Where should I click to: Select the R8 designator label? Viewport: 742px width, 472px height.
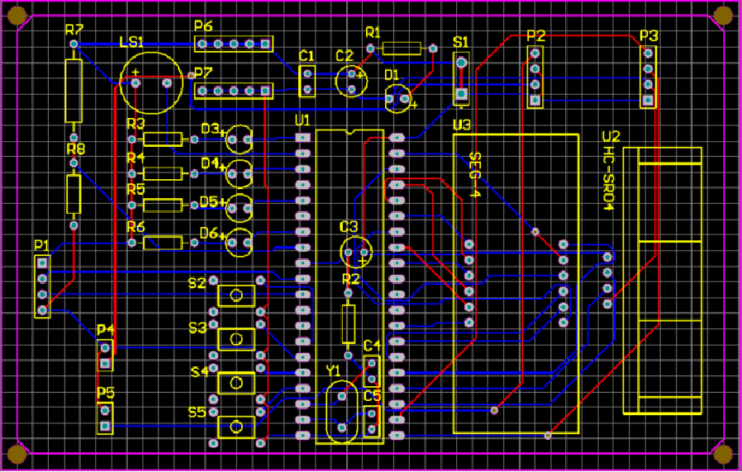coord(76,150)
